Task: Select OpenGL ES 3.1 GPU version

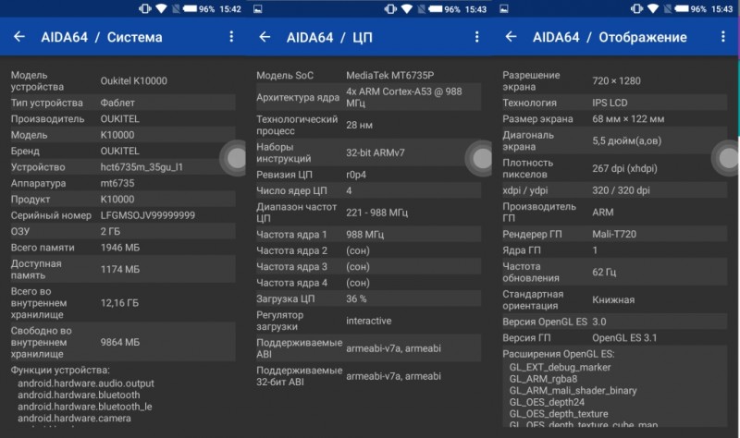Action: (x=624, y=337)
